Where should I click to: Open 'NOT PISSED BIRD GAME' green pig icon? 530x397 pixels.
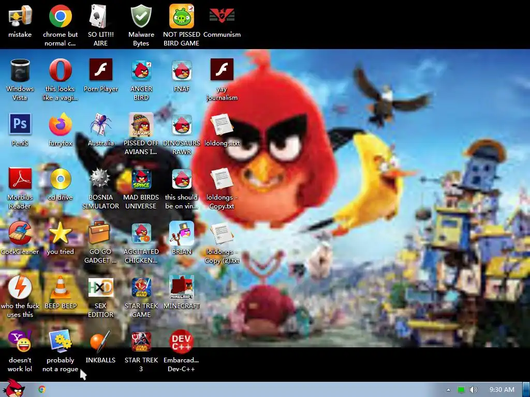coord(182,16)
